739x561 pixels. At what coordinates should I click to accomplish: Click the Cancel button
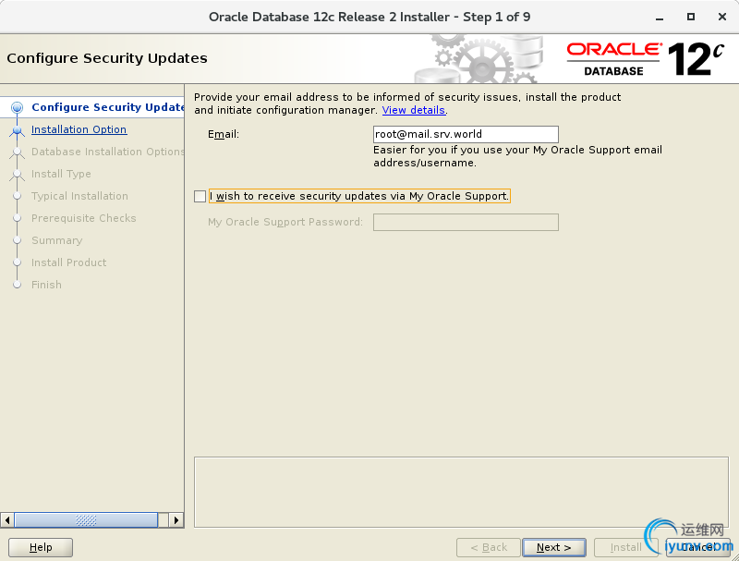pos(698,547)
